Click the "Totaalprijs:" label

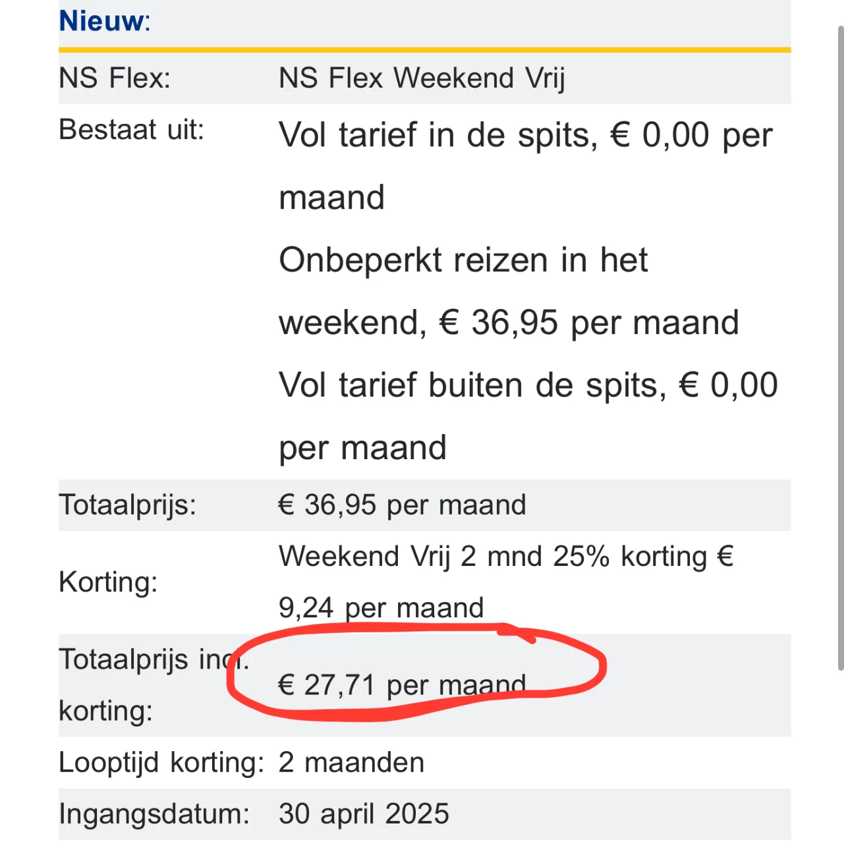127,505
